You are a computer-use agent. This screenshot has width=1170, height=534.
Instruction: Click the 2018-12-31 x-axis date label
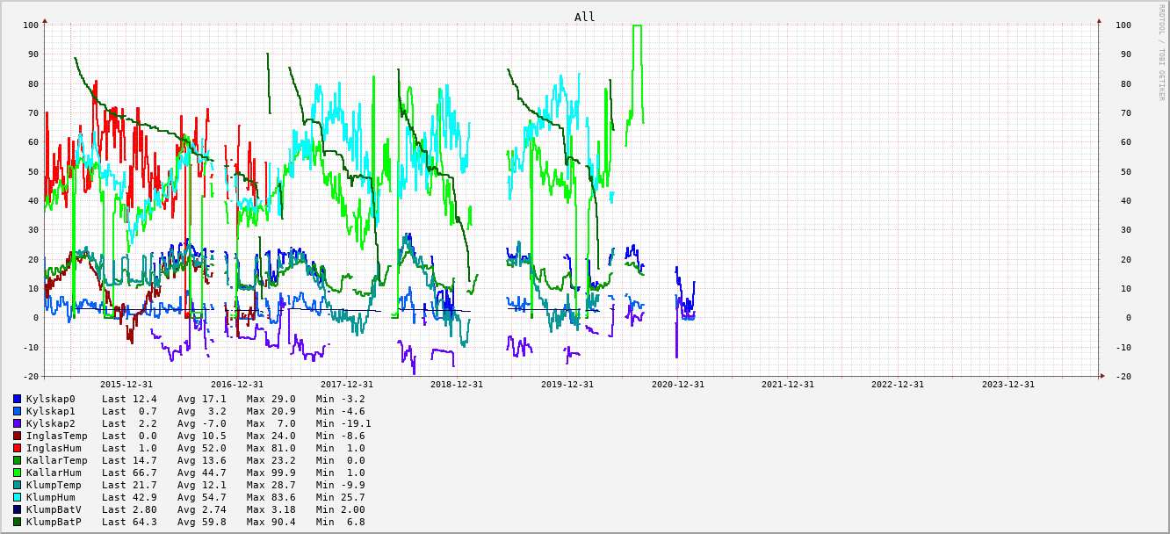tap(457, 384)
